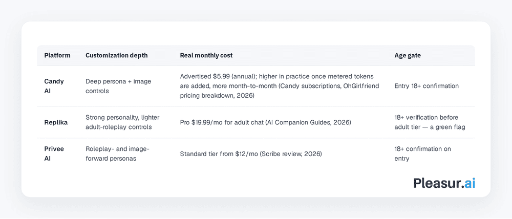
Task: Click 'Entry 18+ confirmation' cell
Action: (x=426, y=86)
